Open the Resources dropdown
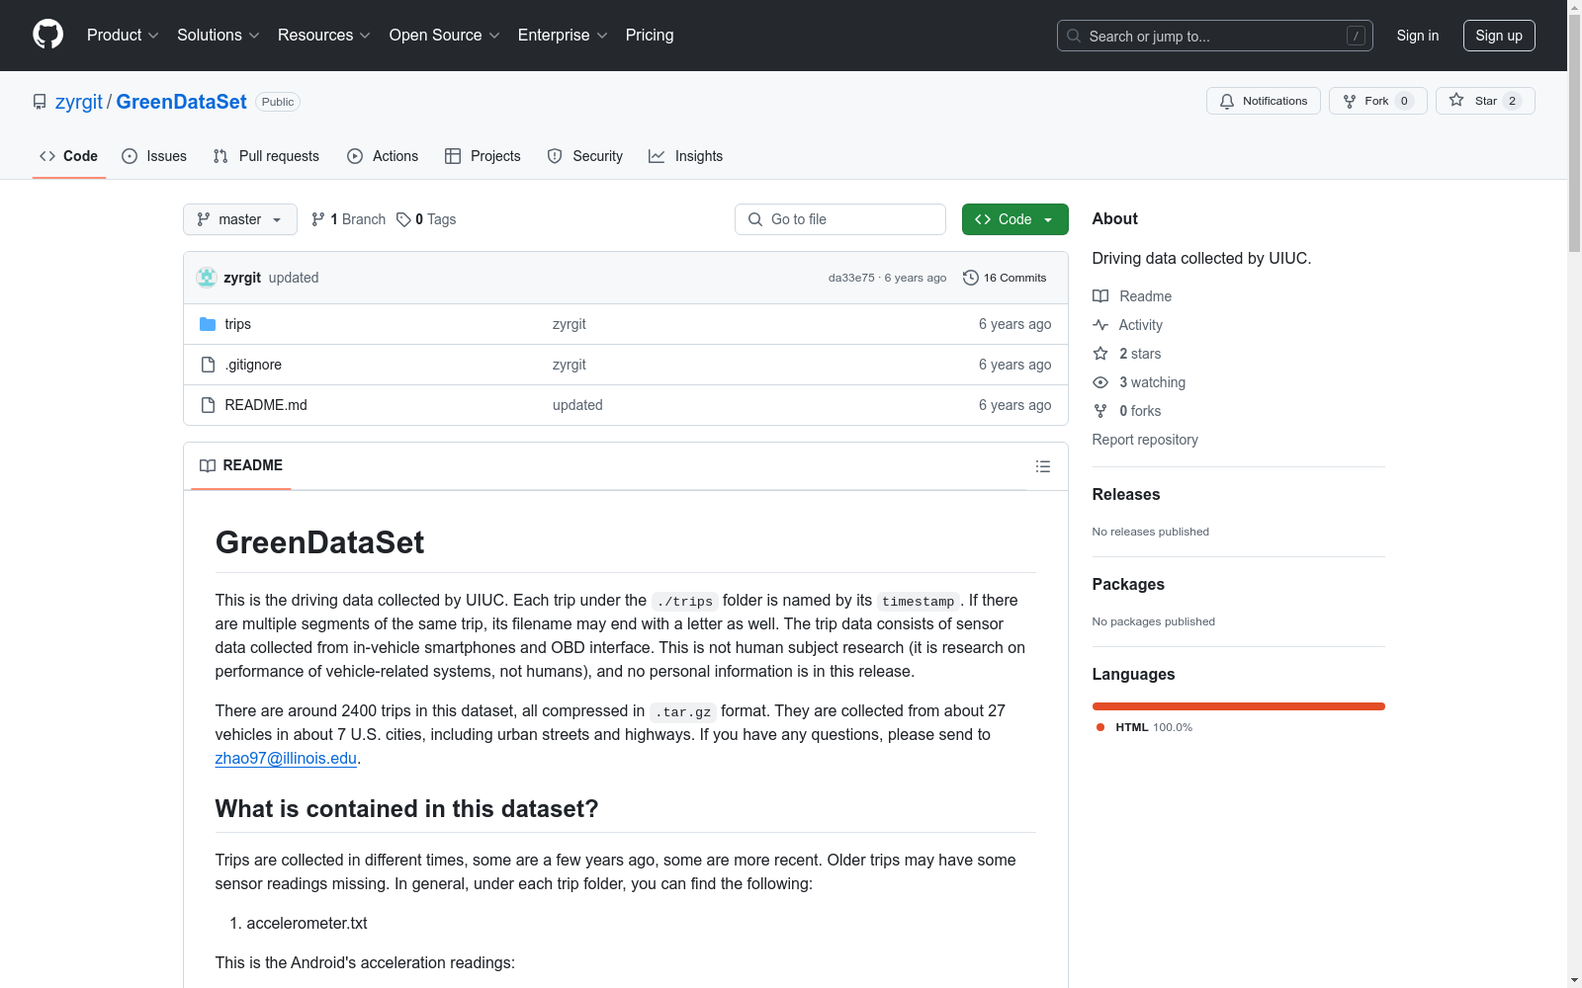The width and height of the screenshot is (1582, 988). click(x=324, y=36)
